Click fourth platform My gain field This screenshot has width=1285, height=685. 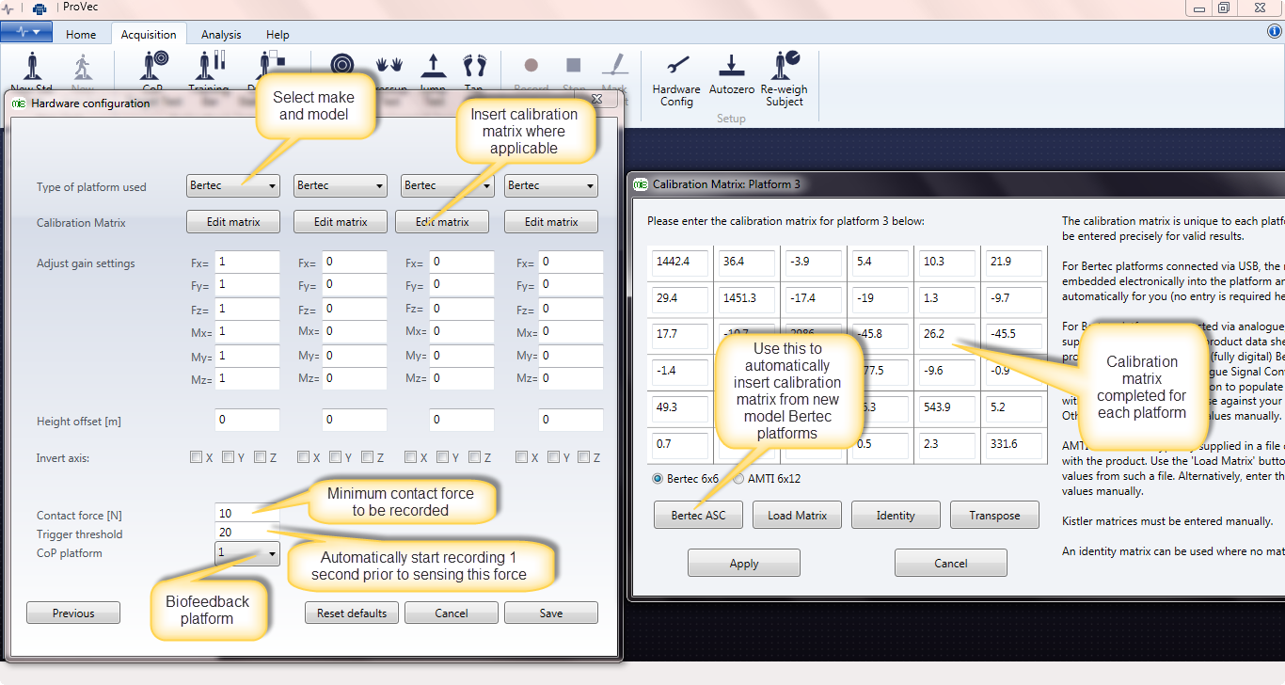click(571, 355)
